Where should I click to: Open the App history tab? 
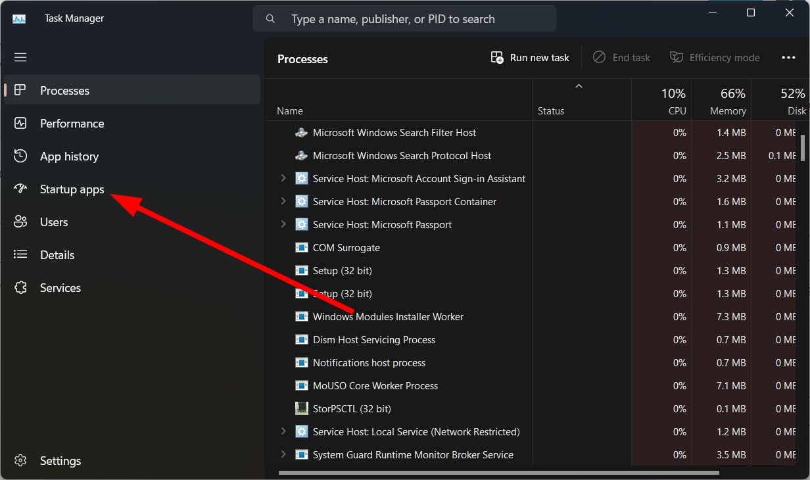pyautogui.click(x=69, y=156)
